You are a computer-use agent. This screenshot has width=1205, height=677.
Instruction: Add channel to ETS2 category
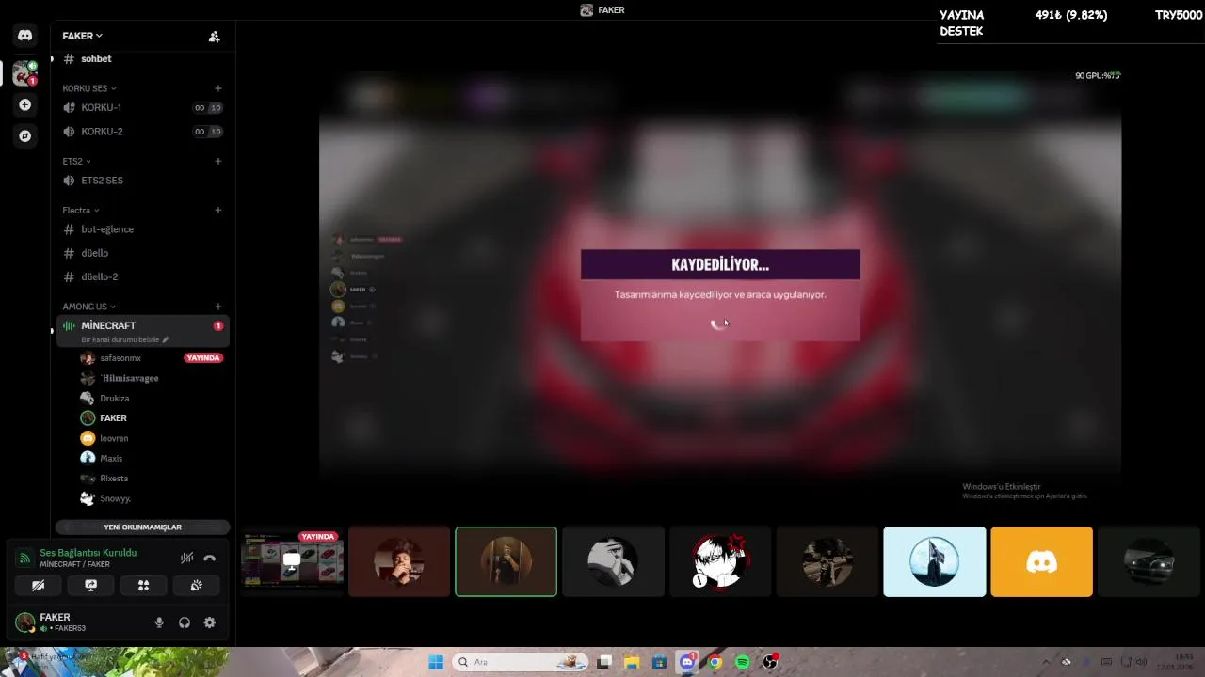click(x=218, y=161)
